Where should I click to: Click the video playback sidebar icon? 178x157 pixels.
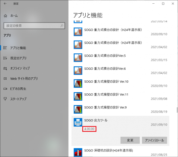(x=5, y=88)
